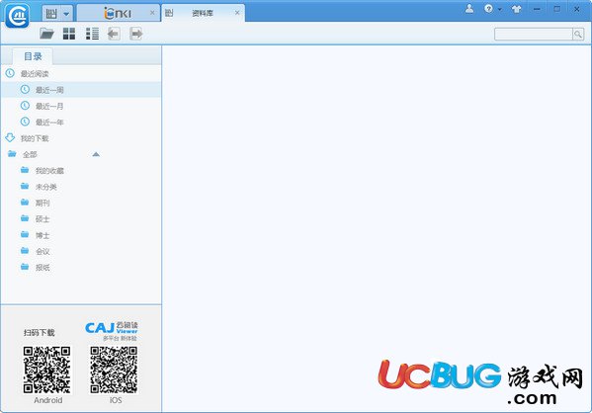Go forward using the right arrow icon

coord(136,34)
